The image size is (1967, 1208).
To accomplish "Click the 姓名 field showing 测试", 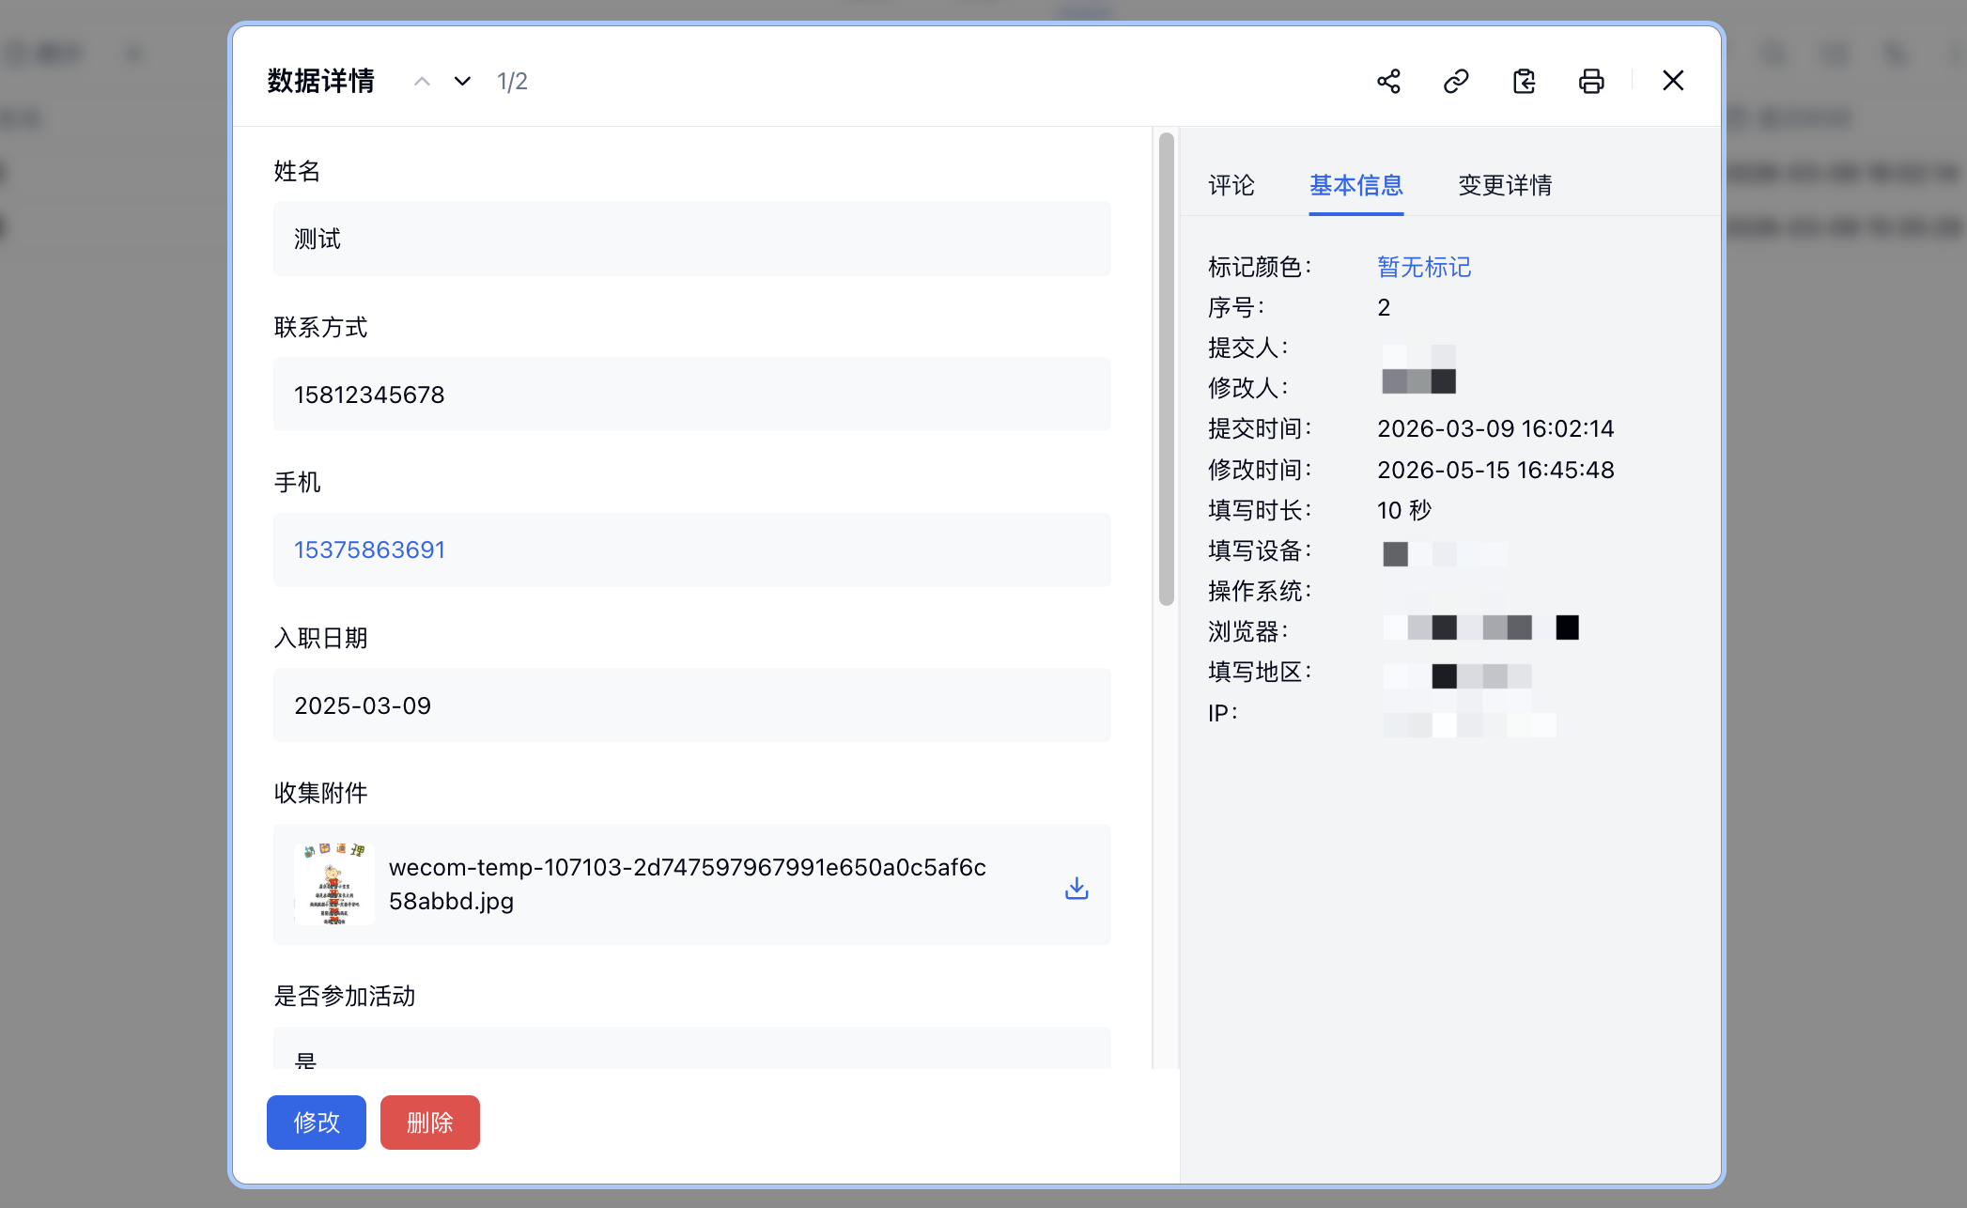I will coord(692,239).
